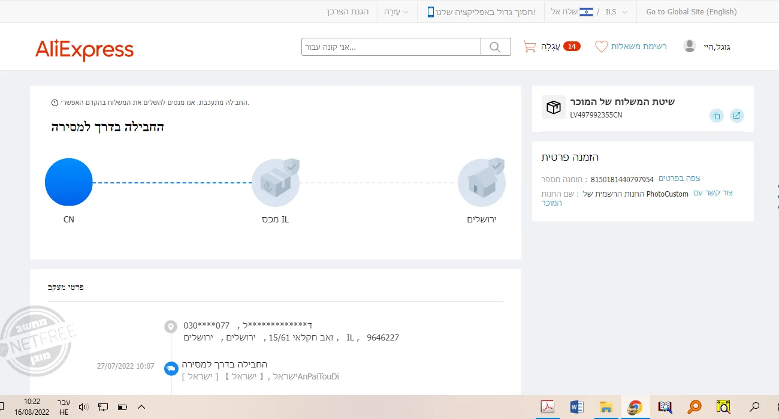Open Windows search from taskbar
779x419 pixels.
(x=755, y=407)
